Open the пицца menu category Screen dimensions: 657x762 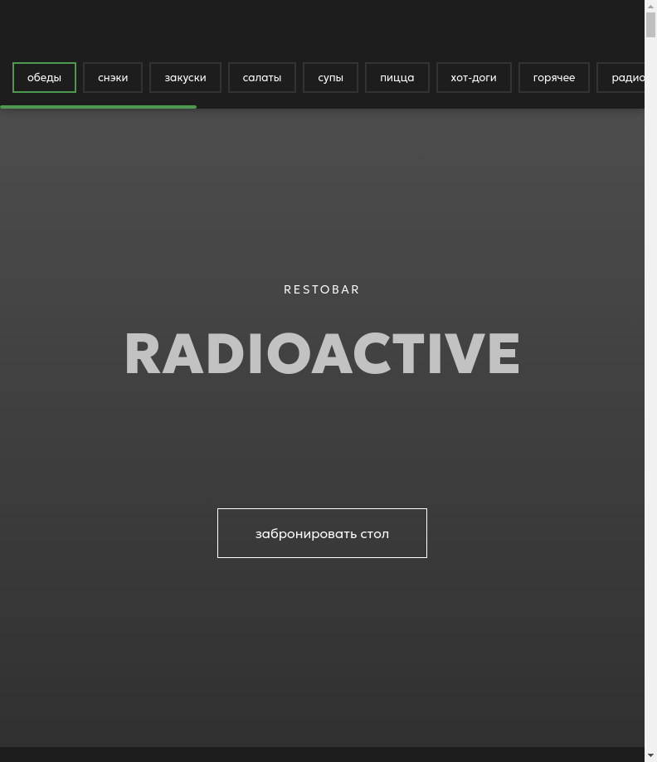[x=397, y=77]
